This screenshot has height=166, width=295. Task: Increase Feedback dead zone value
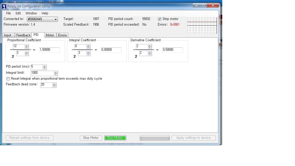point(54,84)
